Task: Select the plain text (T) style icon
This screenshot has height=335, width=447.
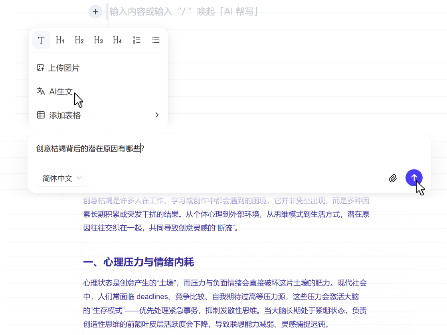Action: [x=41, y=40]
